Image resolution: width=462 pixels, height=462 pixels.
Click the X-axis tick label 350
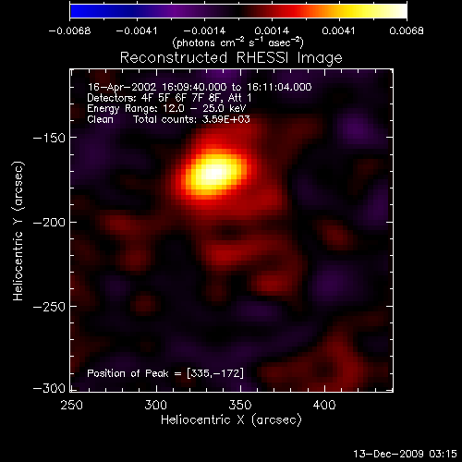[240, 405]
